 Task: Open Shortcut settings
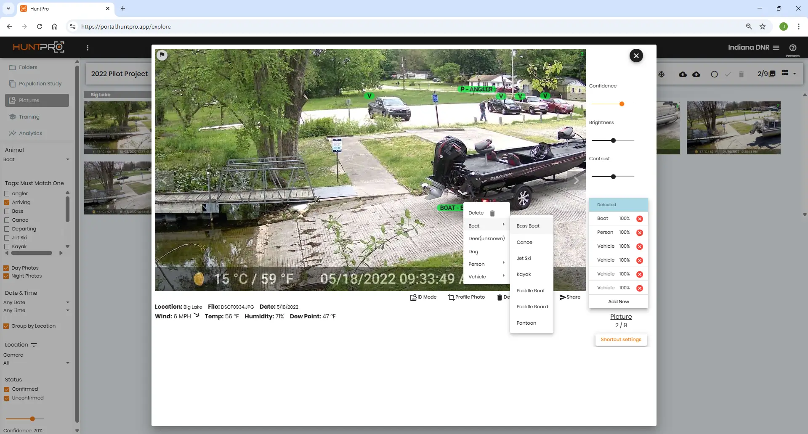[621, 339]
